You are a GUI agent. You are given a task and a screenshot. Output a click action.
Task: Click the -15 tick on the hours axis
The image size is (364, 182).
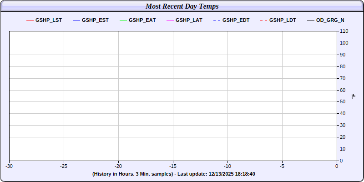(173, 167)
